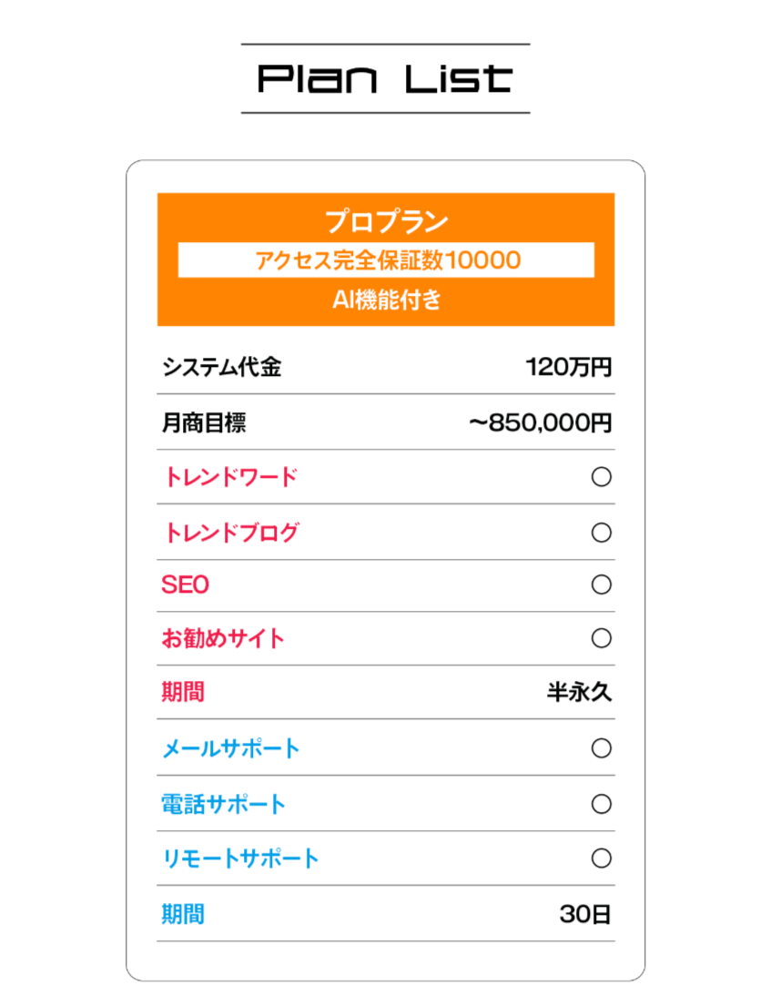Viewport: 771px width, 996px height.
Task: Click the 月商目標 label
Action: tap(204, 422)
